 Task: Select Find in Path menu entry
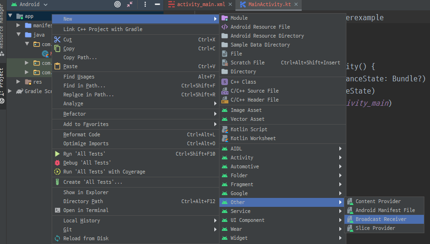tap(135, 86)
